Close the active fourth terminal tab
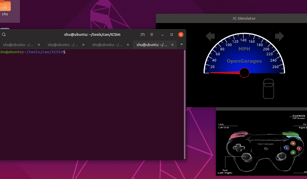This screenshot has width=307, height=179. click(x=172, y=45)
